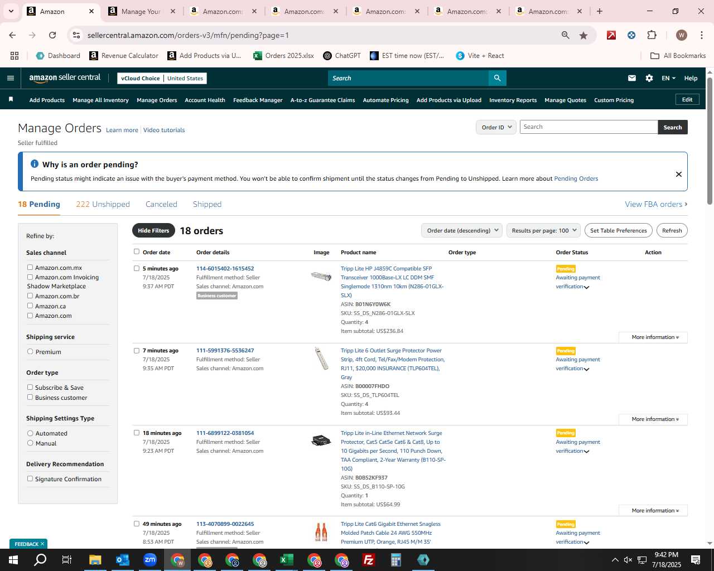
Task: Click the zoom magnifier icon in address bar
Action: (566, 35)
